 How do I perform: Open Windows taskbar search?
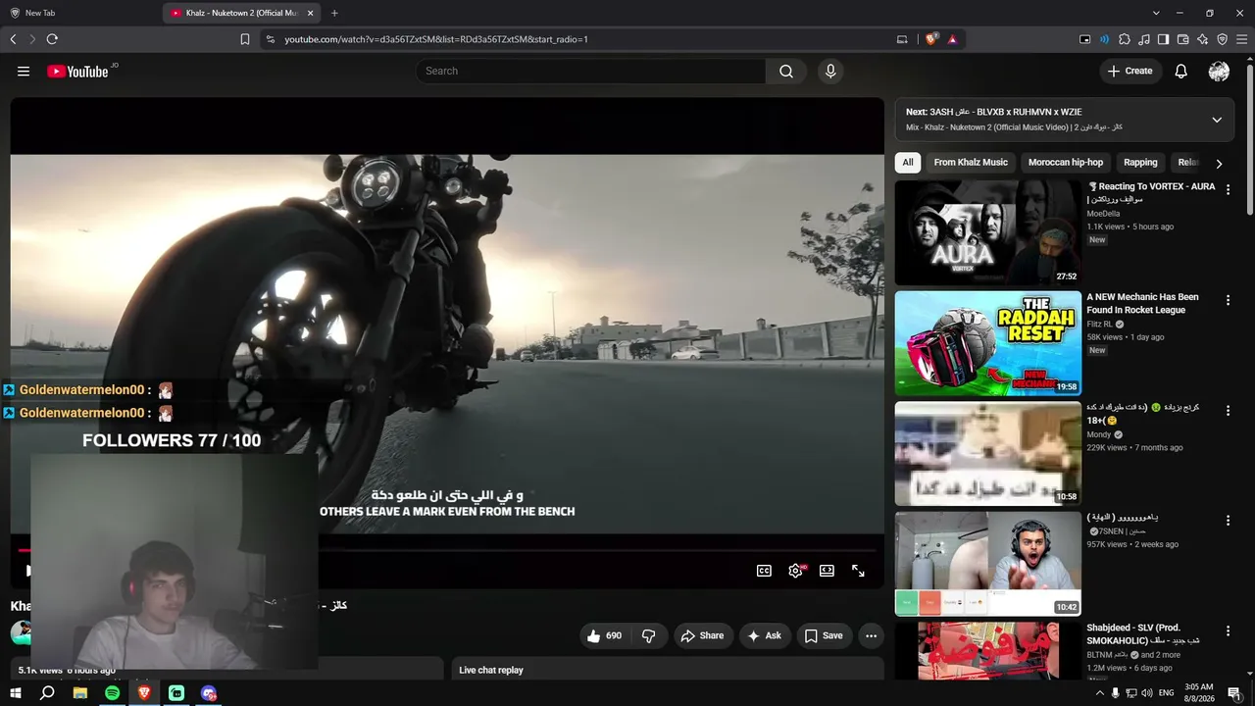[47, 693]
